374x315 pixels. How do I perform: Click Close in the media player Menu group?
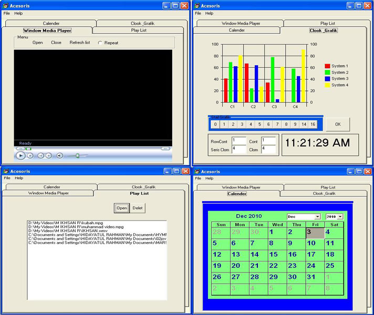pos(56,43)
